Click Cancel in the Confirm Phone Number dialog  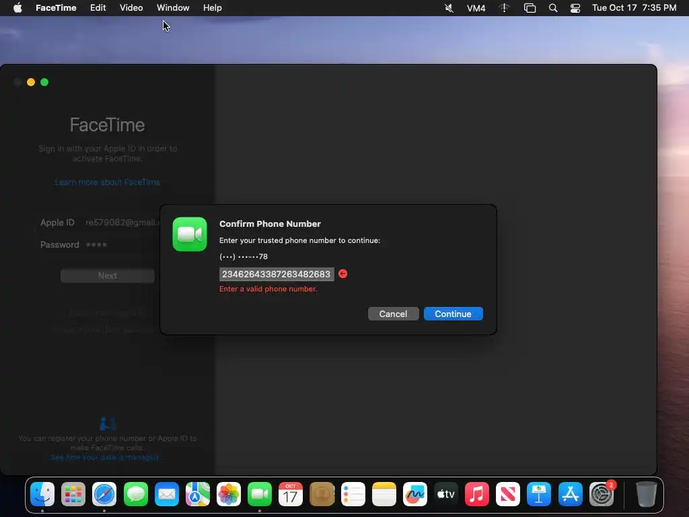[x=393, y=314]
